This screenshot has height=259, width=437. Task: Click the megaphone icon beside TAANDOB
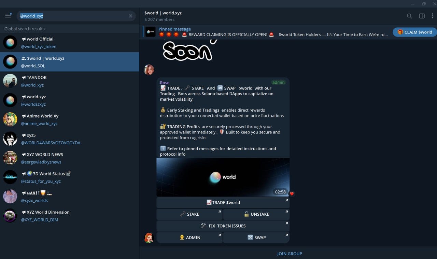tap(24, 77)
